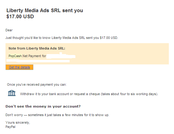The width and height of the screenshot is (174, 134).
Task: Click the bank building icon
Action: point(12,93)
